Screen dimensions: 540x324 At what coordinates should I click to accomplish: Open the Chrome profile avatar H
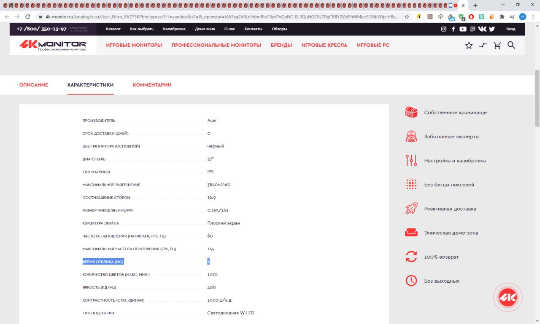[523, 17]
